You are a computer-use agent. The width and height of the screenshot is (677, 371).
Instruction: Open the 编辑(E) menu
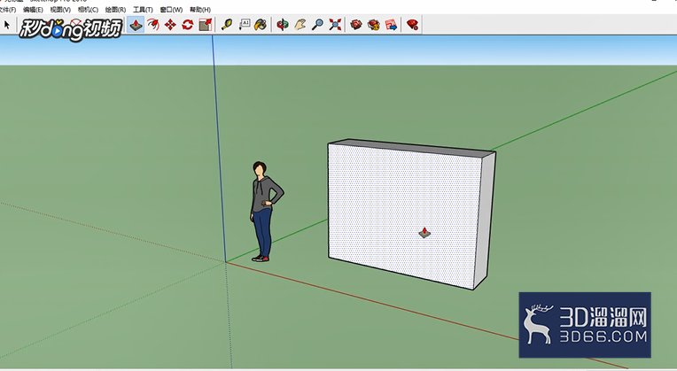point(33,10)
